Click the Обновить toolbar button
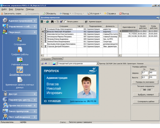 pyautogui.click(x=49, y=13)
